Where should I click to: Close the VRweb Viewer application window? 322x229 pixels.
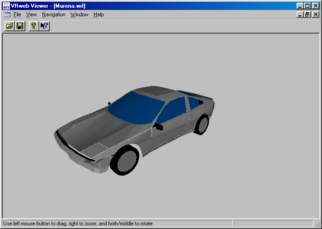[316, 6]
